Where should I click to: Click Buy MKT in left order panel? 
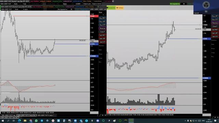[102, 18]
